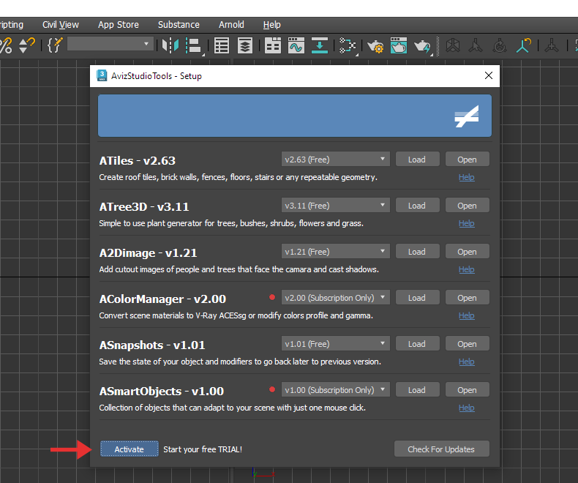Click the Activate button

130,449
